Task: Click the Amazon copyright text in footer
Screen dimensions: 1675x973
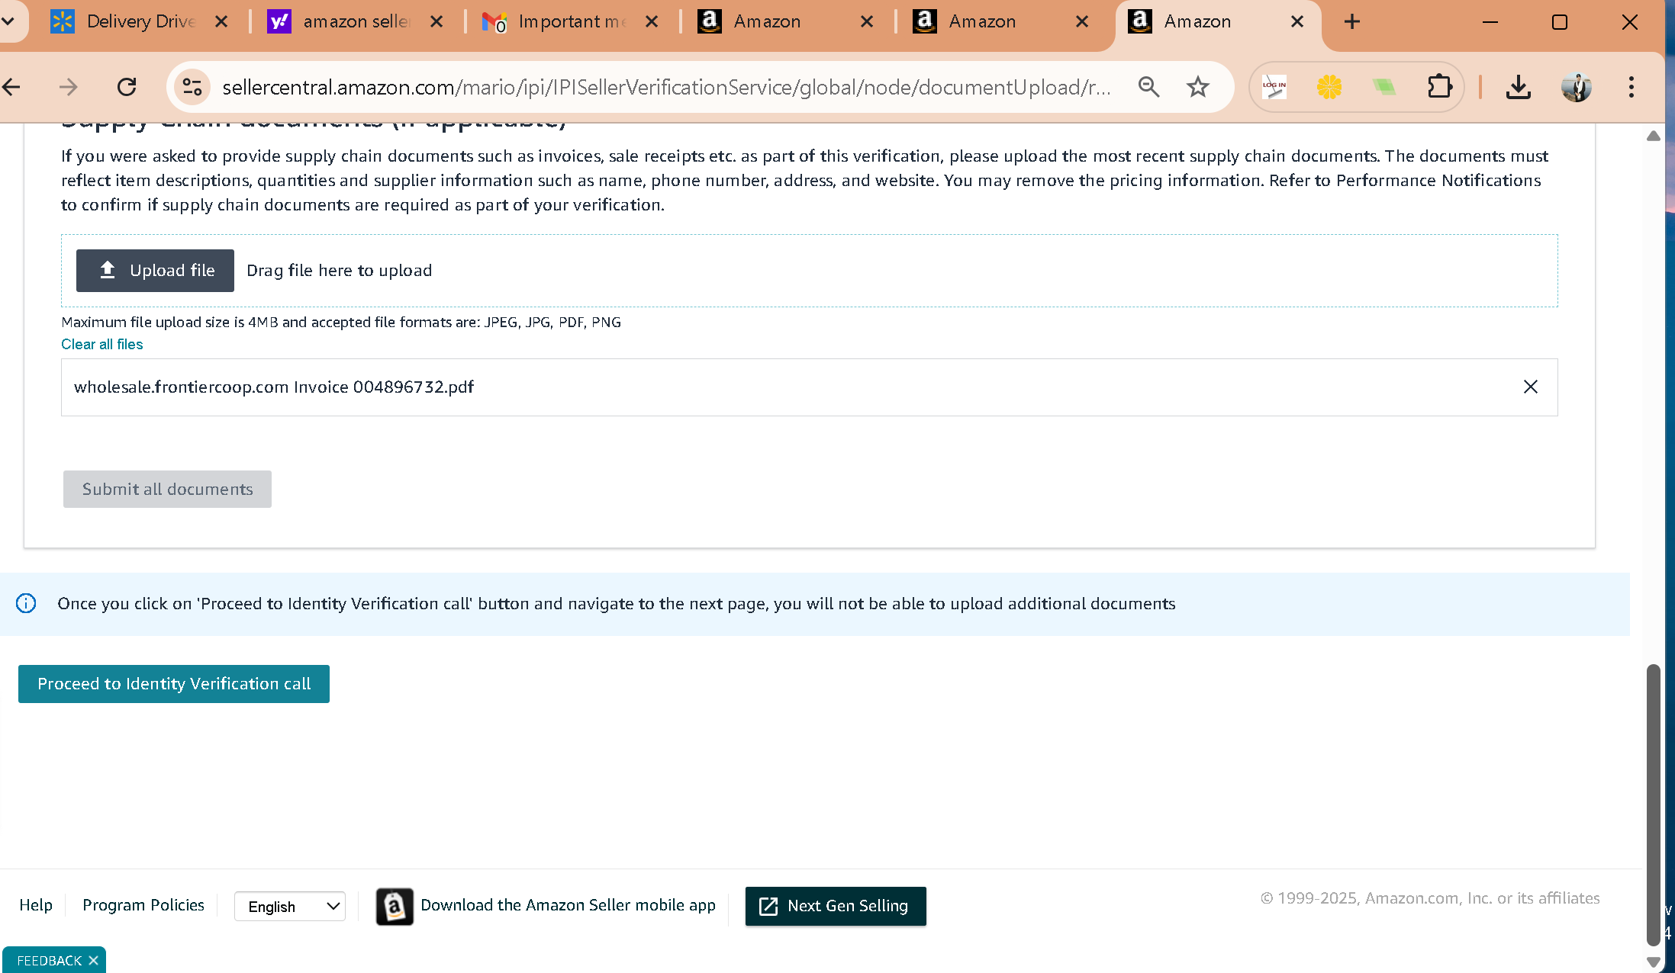Action: 1430,898
